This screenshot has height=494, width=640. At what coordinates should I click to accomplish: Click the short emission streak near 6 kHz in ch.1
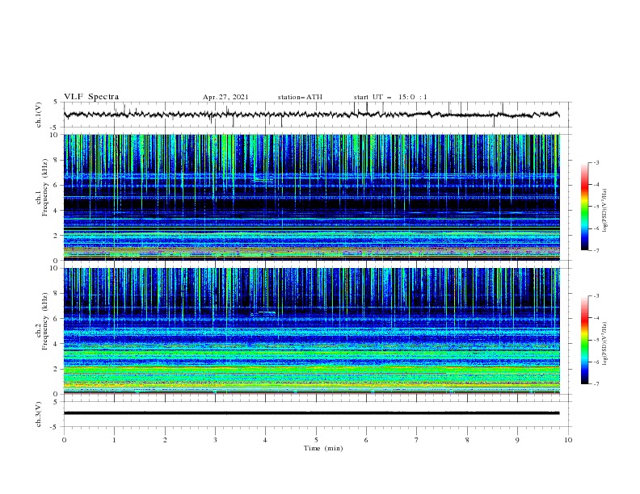tap(263, 179)
